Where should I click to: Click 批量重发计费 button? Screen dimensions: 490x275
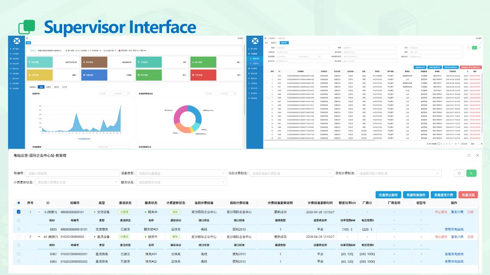(x=444, y=194)
